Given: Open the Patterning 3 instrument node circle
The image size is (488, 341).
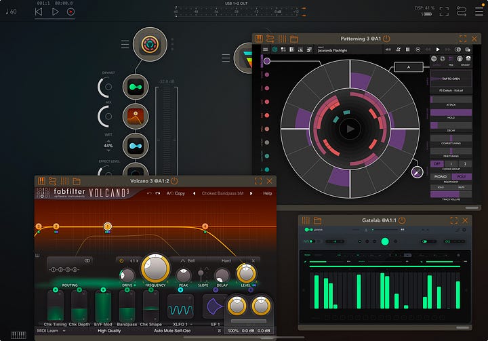Looking at the screenshot, I should (150, 44).
